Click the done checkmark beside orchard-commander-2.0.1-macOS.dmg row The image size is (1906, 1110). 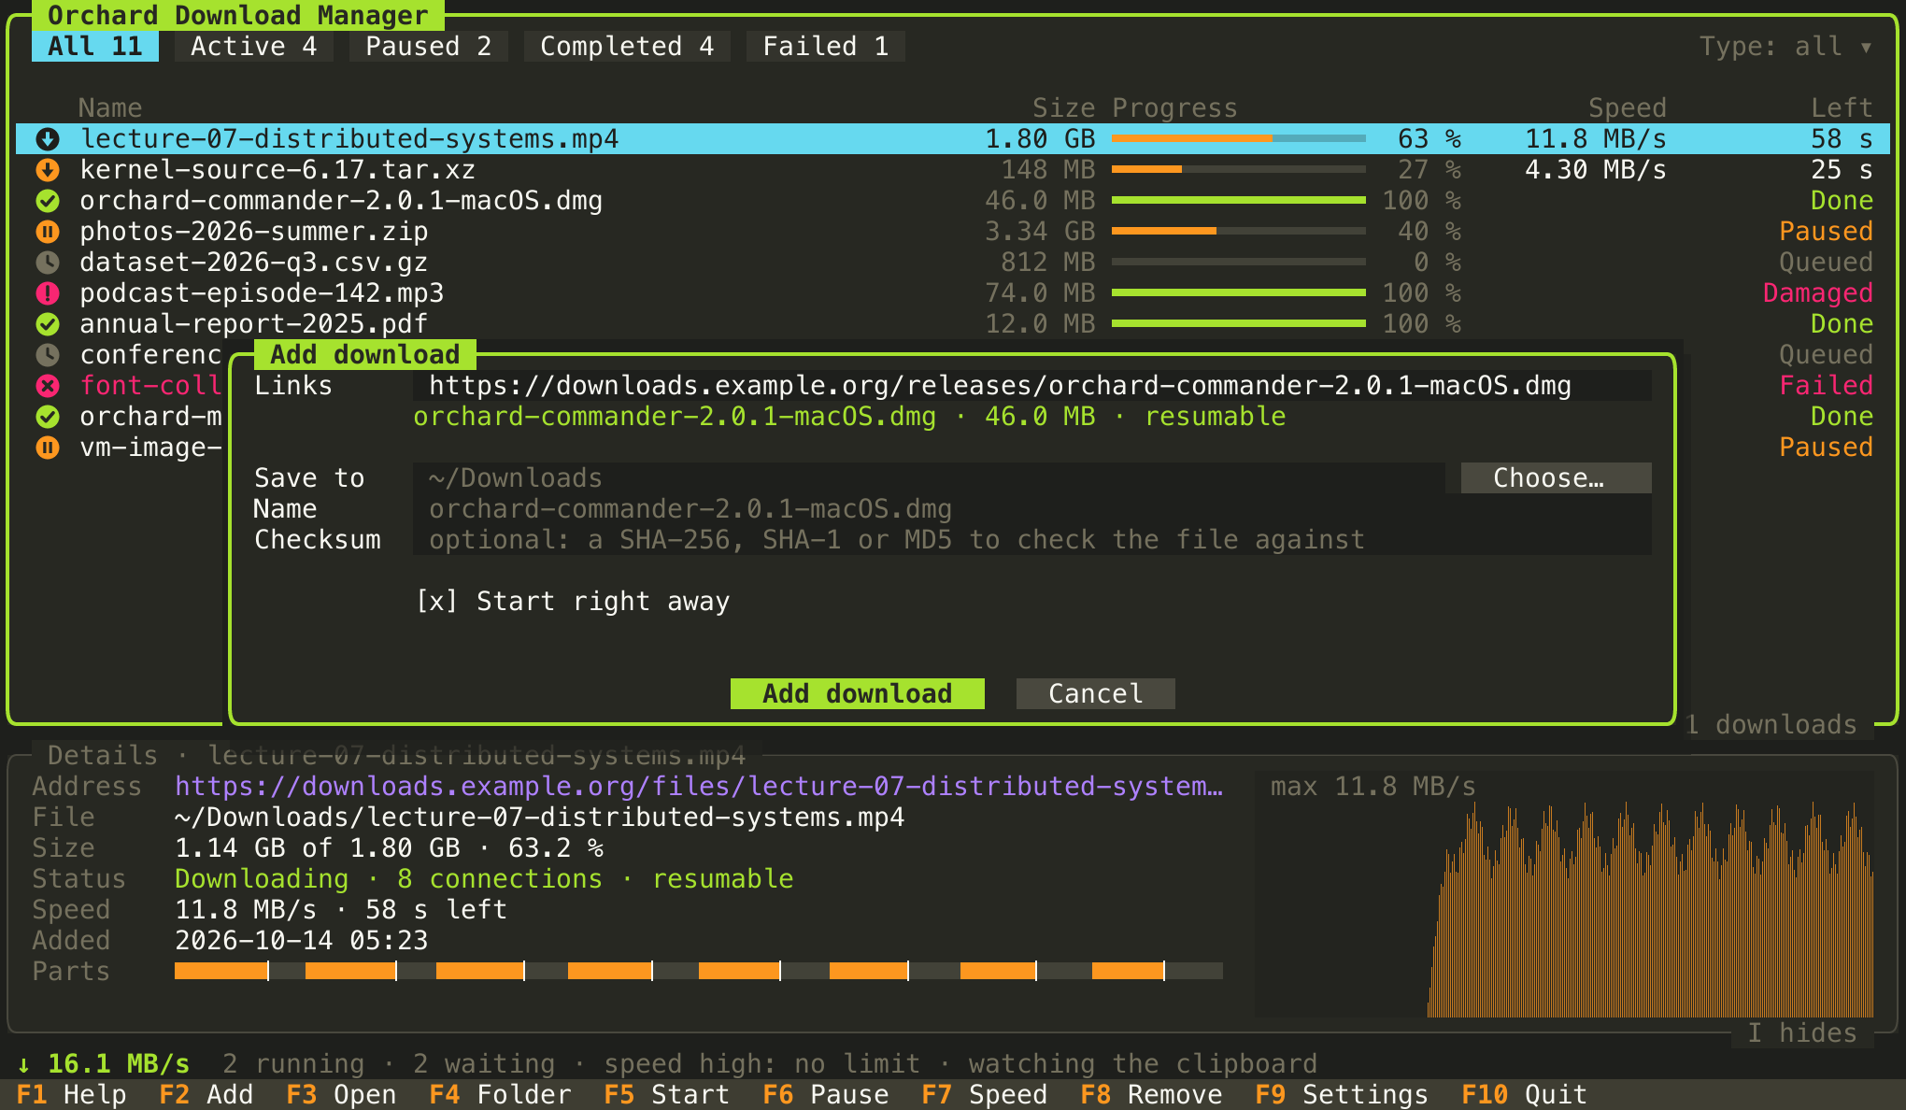(x=48, y=201)
